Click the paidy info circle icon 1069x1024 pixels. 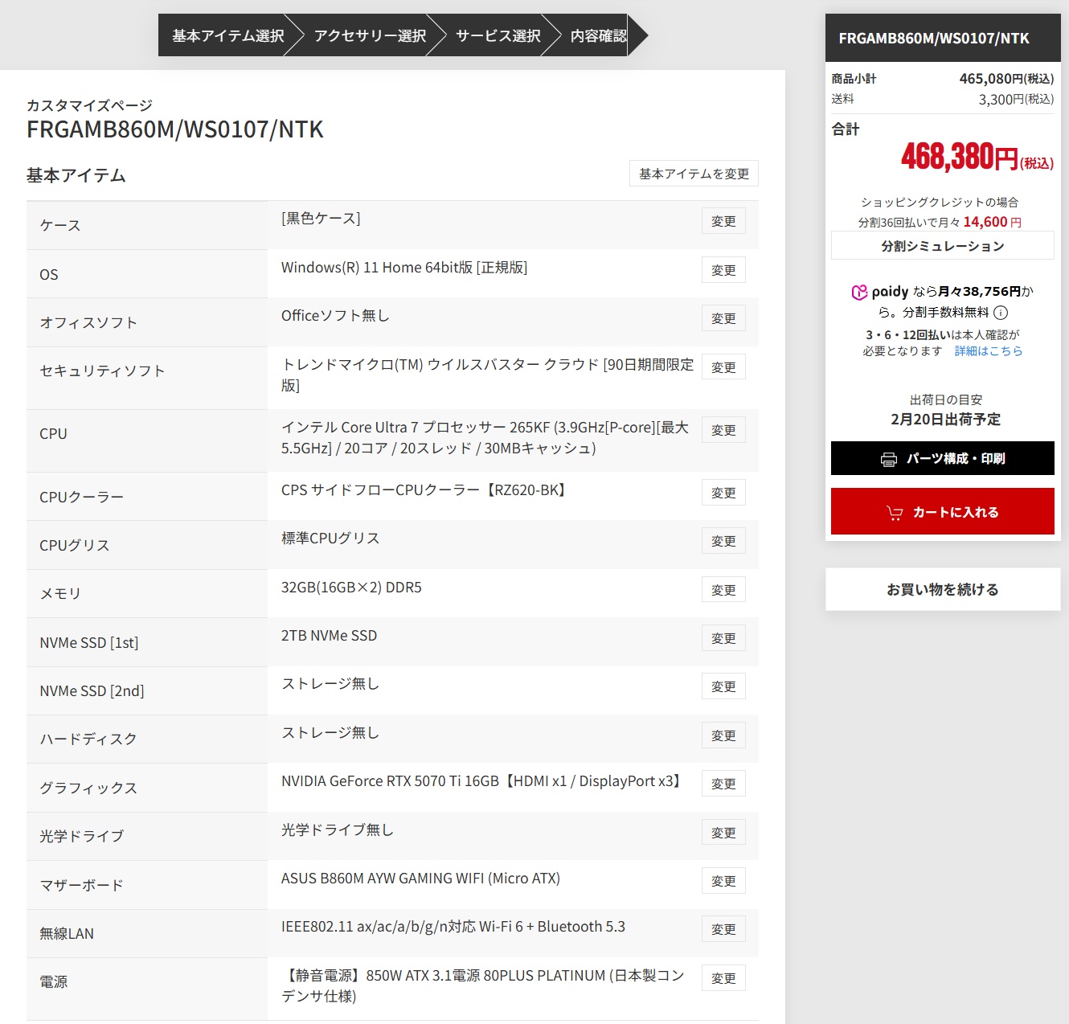pos(1001,313)
